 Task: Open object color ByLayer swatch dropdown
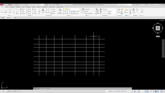click(x=109, y=9)
